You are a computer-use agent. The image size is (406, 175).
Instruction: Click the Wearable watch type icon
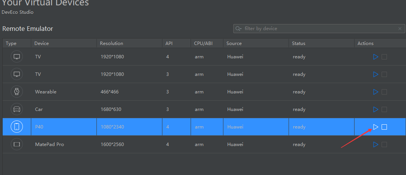pyautogui.click(x=16, y=92)
